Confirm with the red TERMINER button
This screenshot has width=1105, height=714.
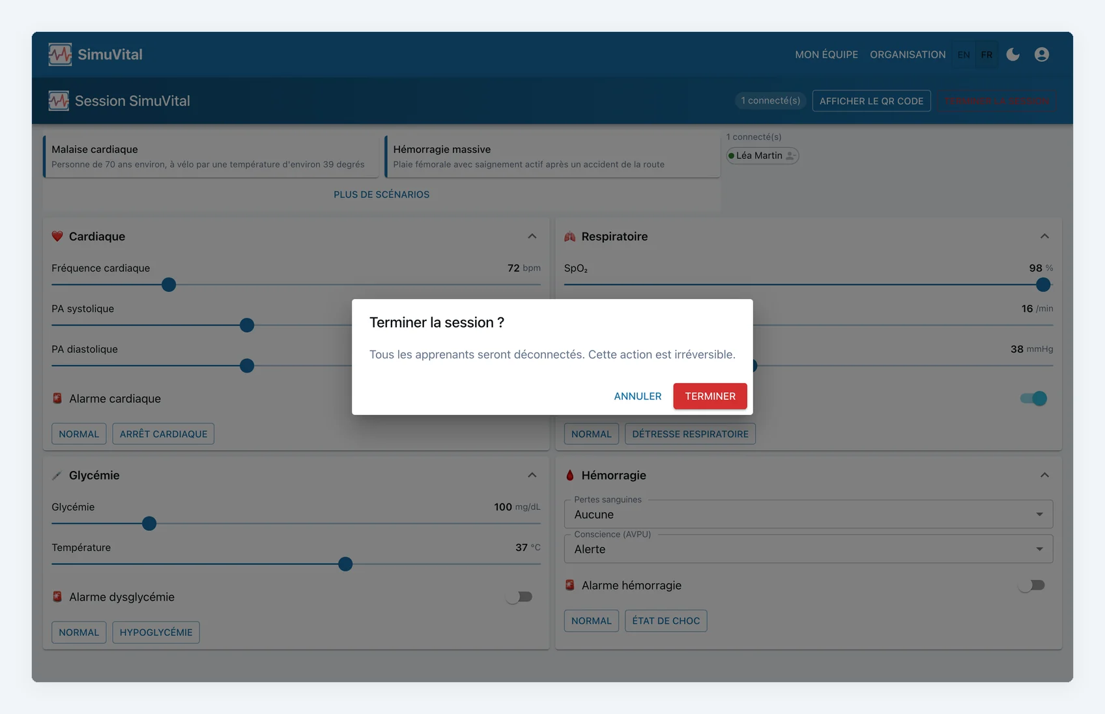tap(710, 396)
